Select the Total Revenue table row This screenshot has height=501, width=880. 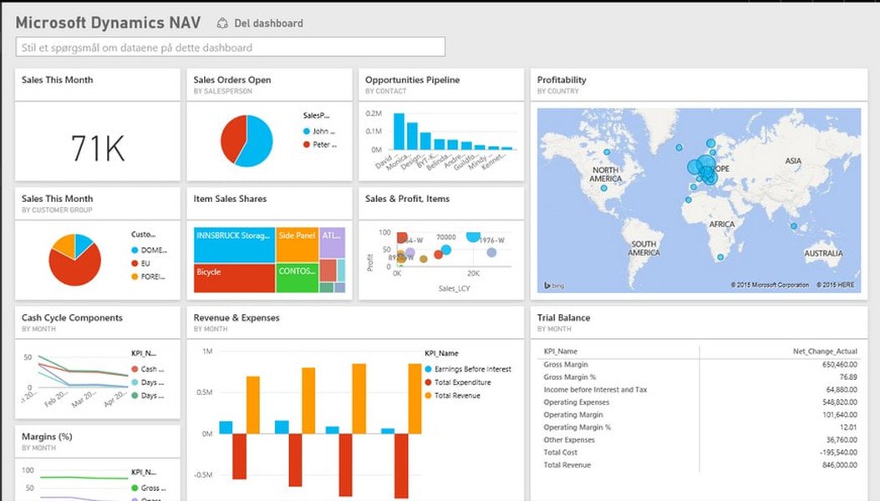699,464
